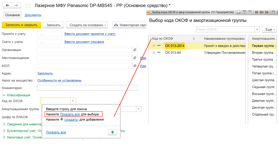Click the (создать) link in the hint
This screenshot has width=278, height=144.
[71, 119]
